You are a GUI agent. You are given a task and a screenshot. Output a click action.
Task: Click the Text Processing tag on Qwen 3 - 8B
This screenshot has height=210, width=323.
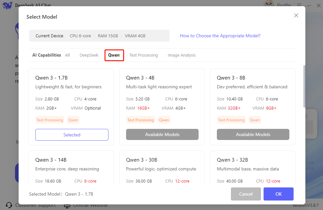coord(231,120)
